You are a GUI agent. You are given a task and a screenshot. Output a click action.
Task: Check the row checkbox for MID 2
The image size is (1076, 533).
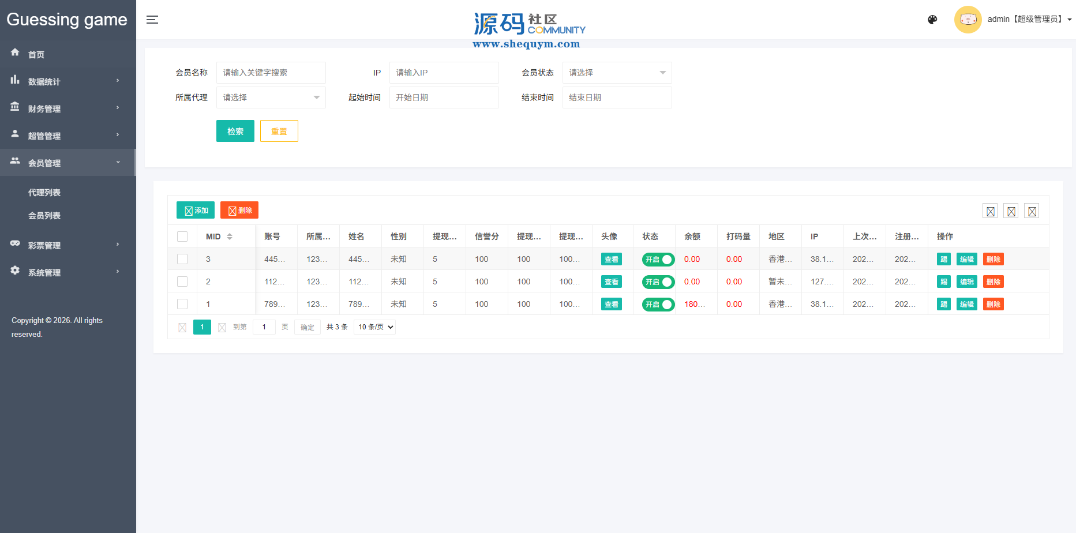182,281
